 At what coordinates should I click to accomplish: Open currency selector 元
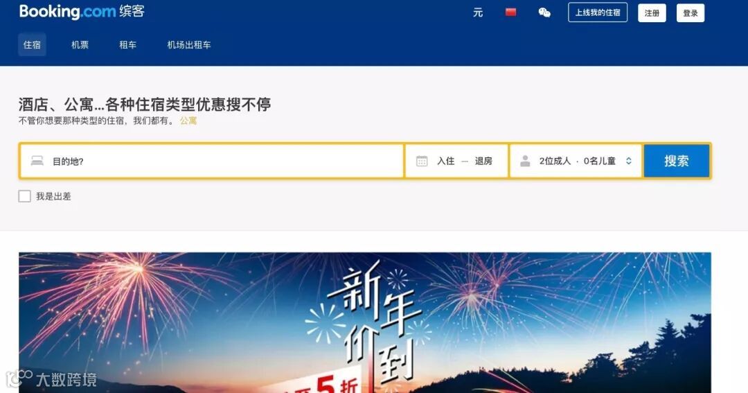[477, 12]
